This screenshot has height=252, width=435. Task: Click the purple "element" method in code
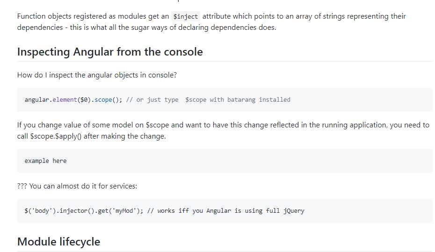[65, 100]
